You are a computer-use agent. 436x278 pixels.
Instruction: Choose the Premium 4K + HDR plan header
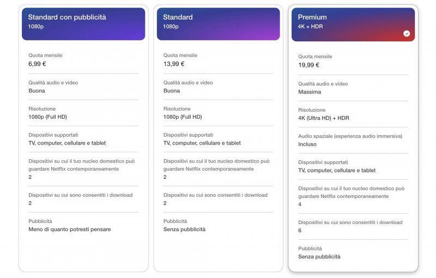pos(353,25)
